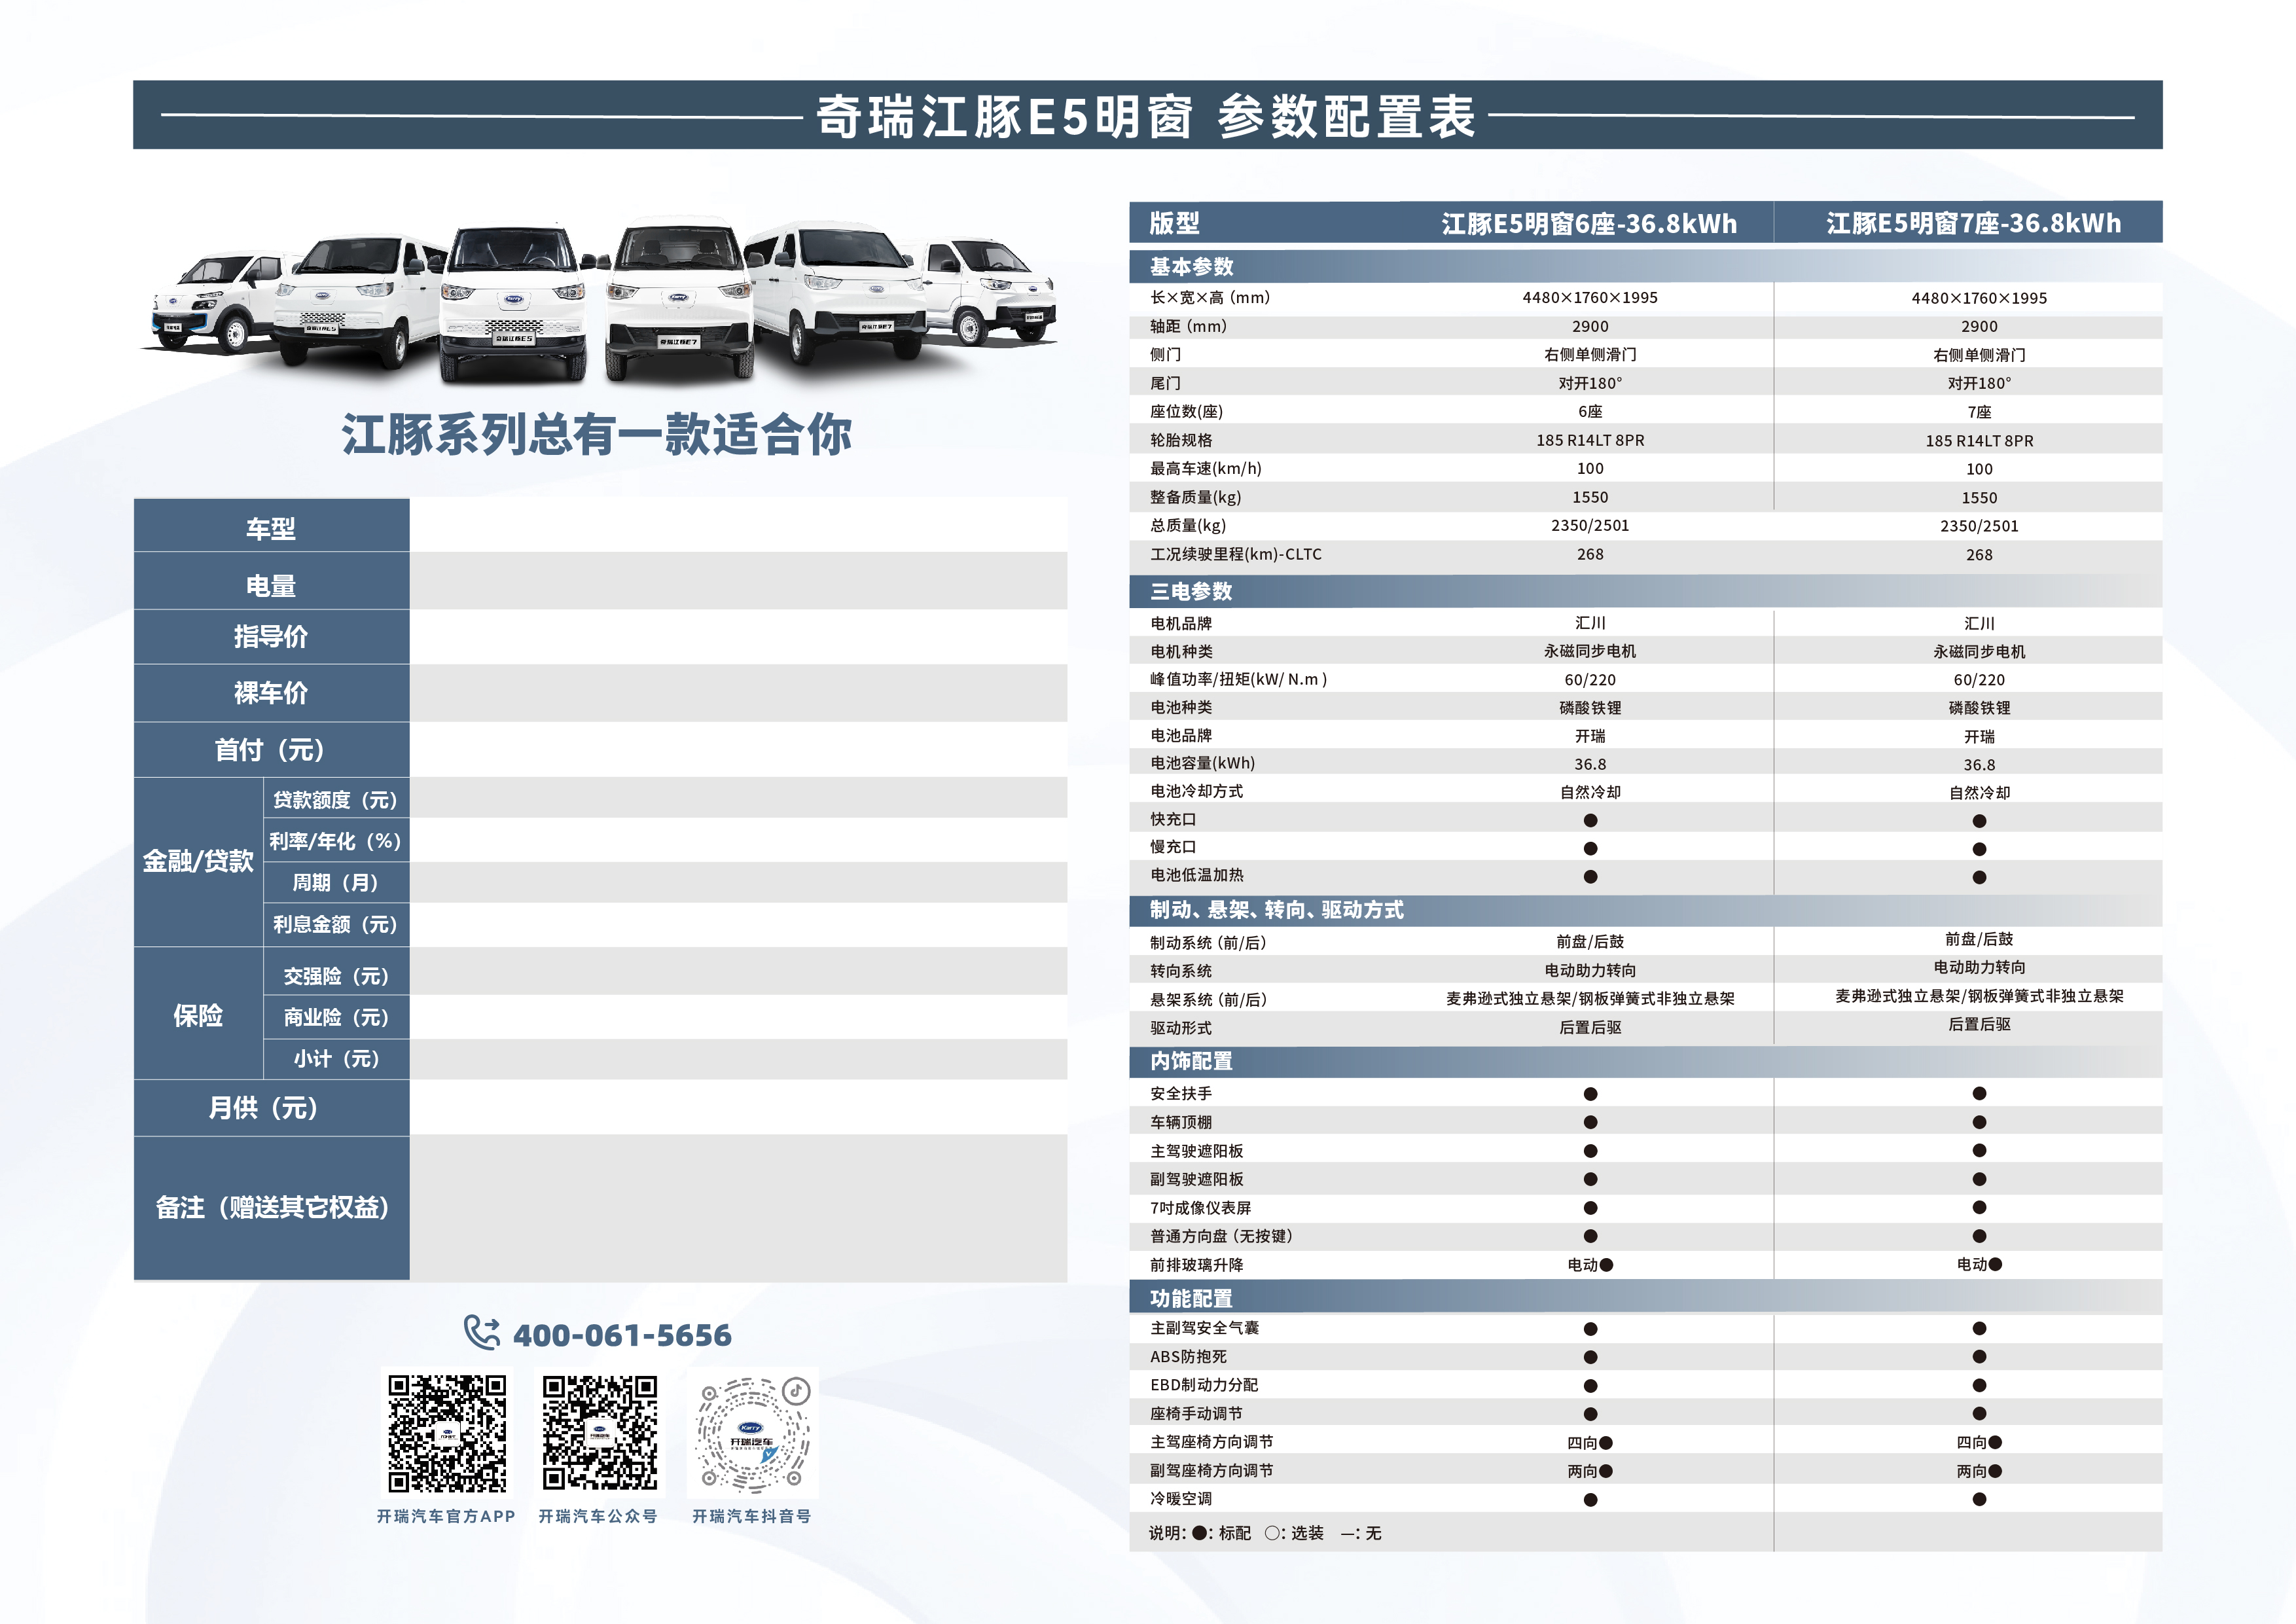Click the 轴距 (mm) row label

tap(1188, 326)
